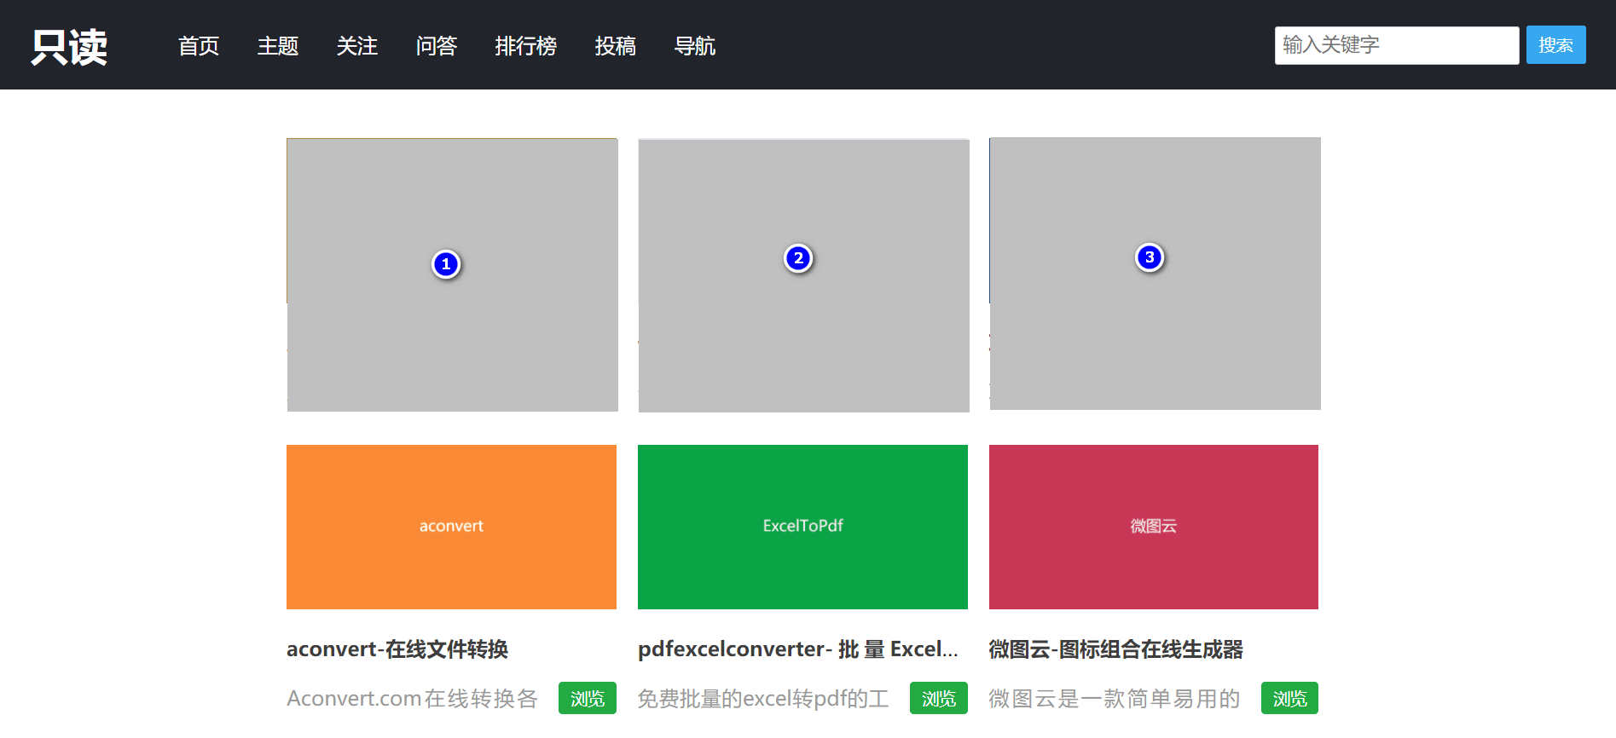Open the orange aconvert thumbnail

point(451,527)
